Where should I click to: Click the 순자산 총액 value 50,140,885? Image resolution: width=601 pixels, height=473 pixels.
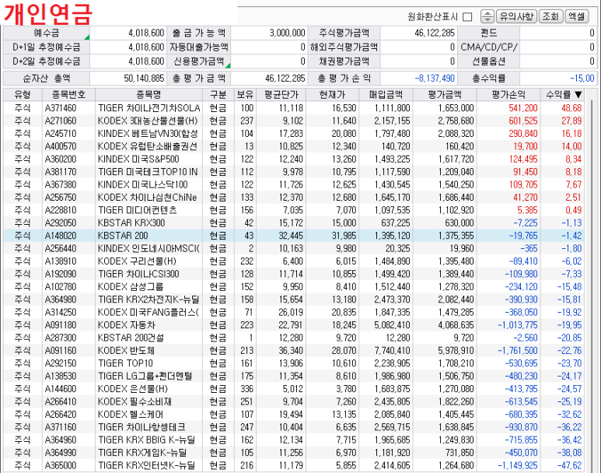coord(144,79)
